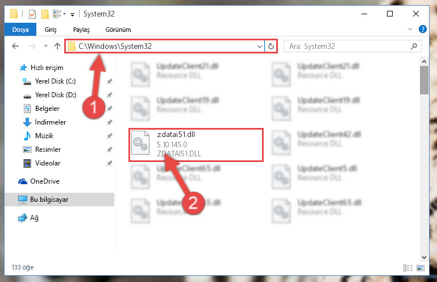
Task: Click the Back navigation arrow
Action: [15, 46]
